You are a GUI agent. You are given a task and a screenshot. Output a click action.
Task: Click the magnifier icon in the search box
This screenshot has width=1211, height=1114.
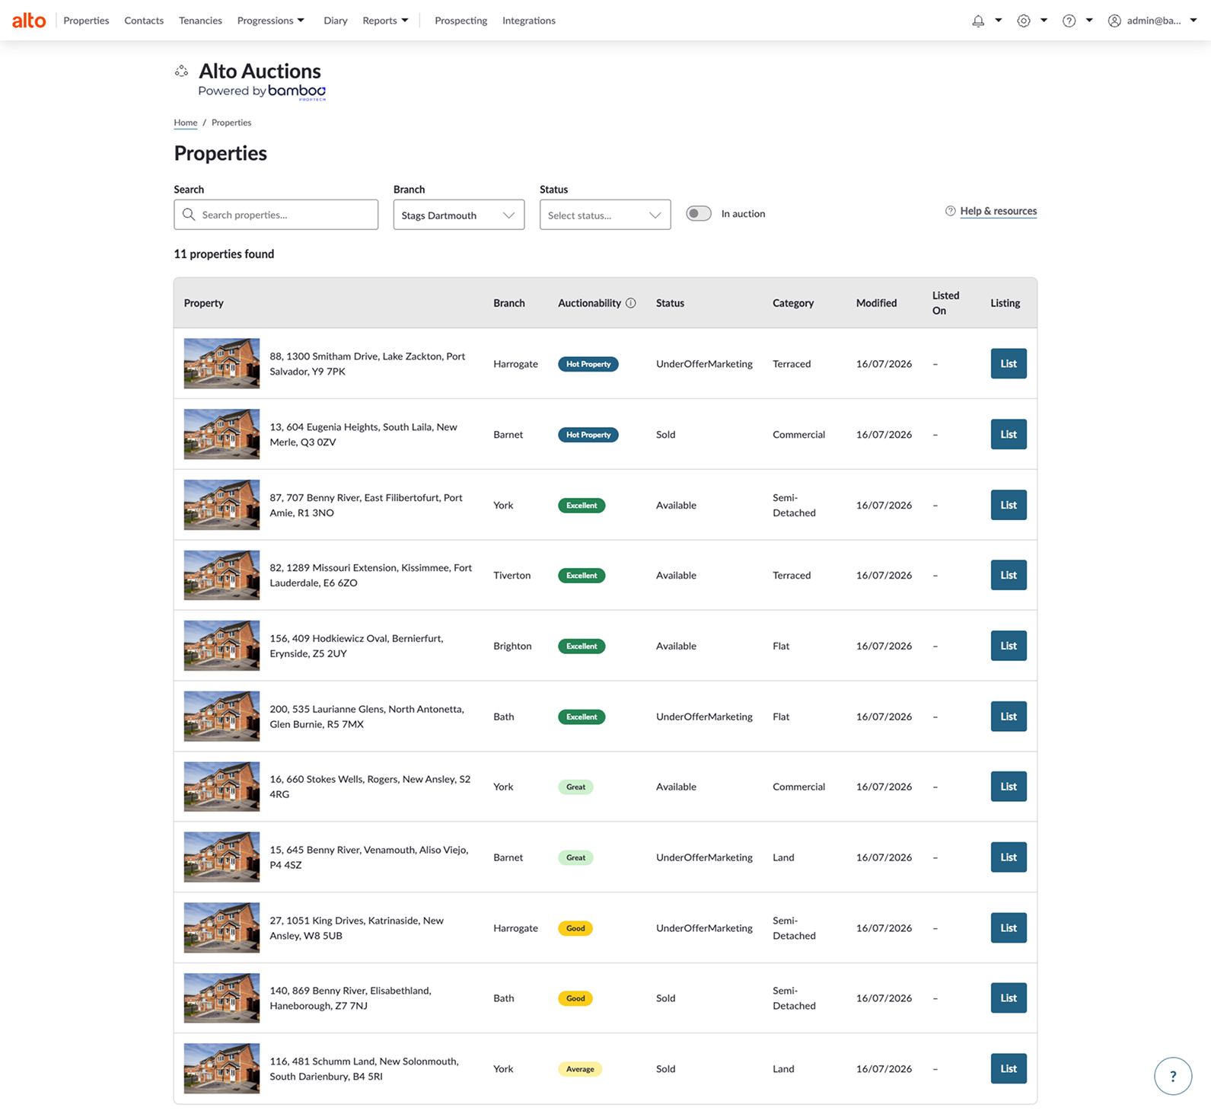click(189, 215)
